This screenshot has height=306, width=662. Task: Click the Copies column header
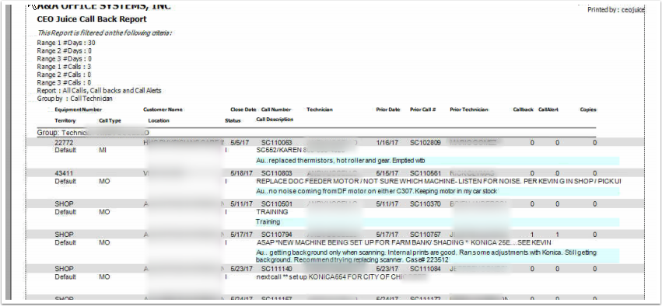click(x=587, y=110)
